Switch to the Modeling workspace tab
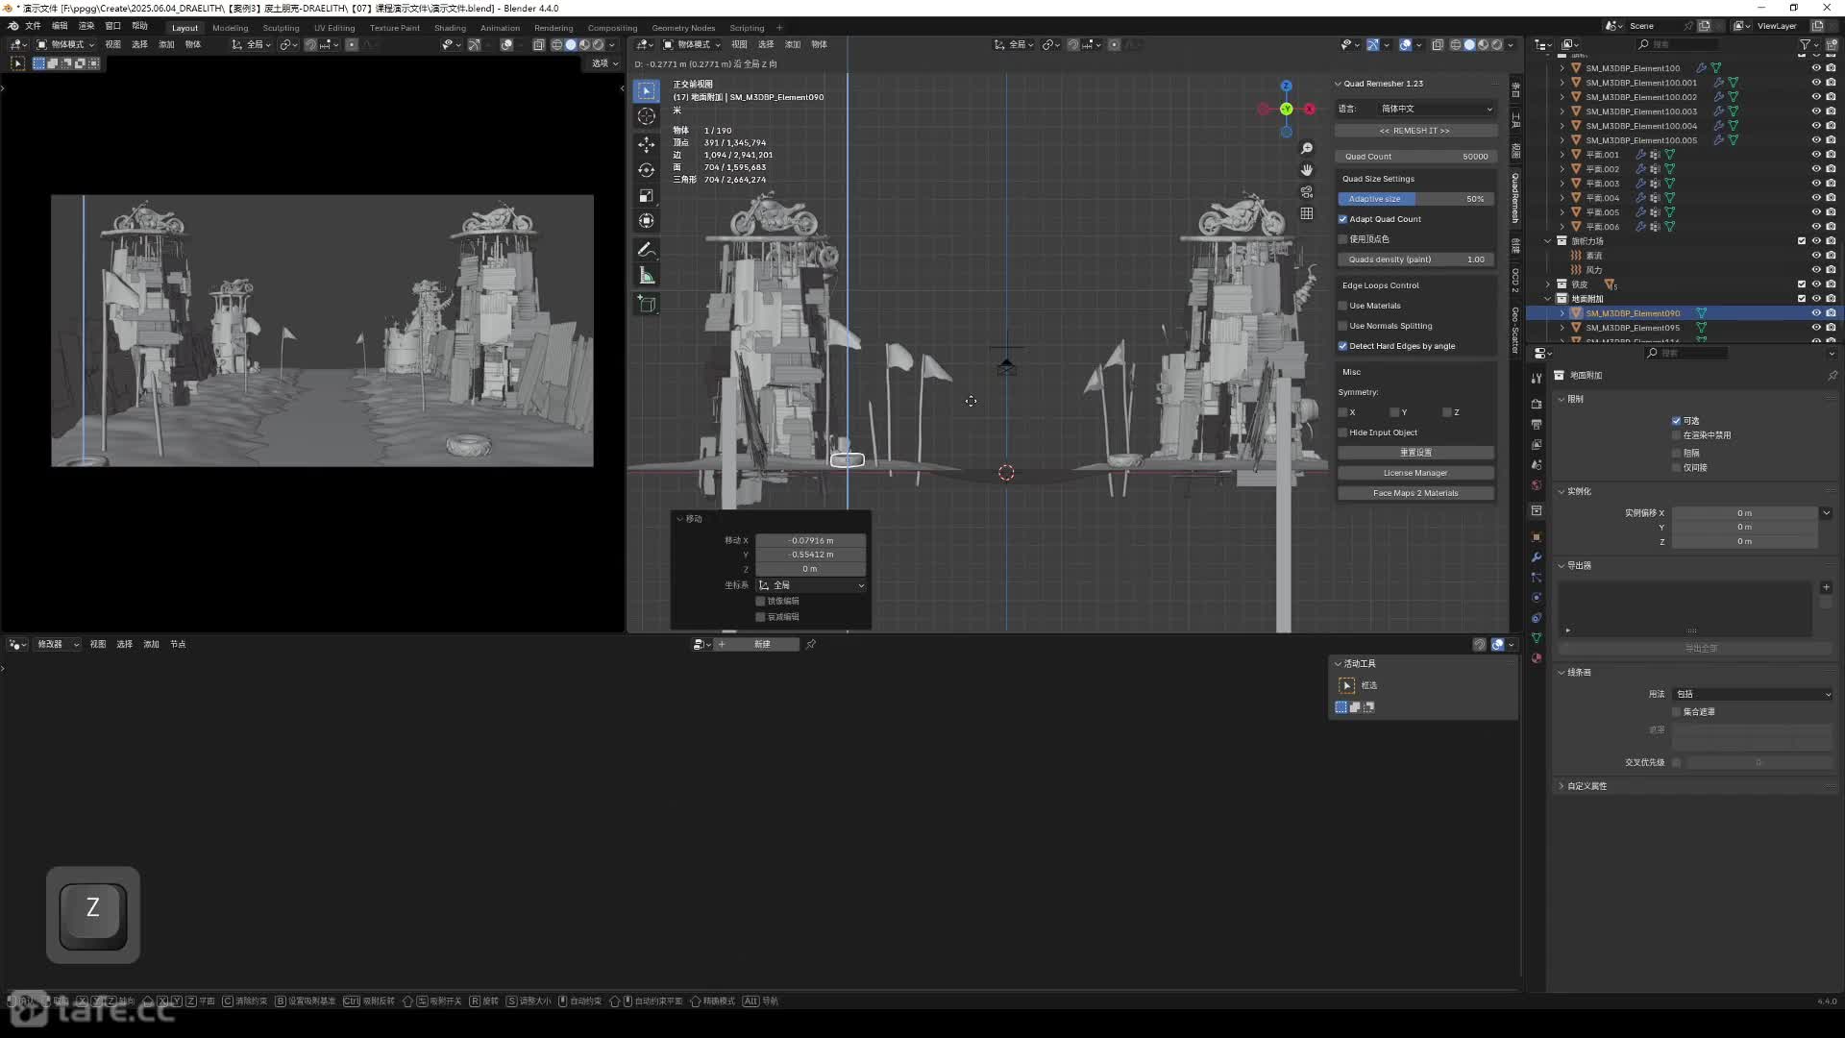This screenshot has height=1038, width=1845. [230, 28]
